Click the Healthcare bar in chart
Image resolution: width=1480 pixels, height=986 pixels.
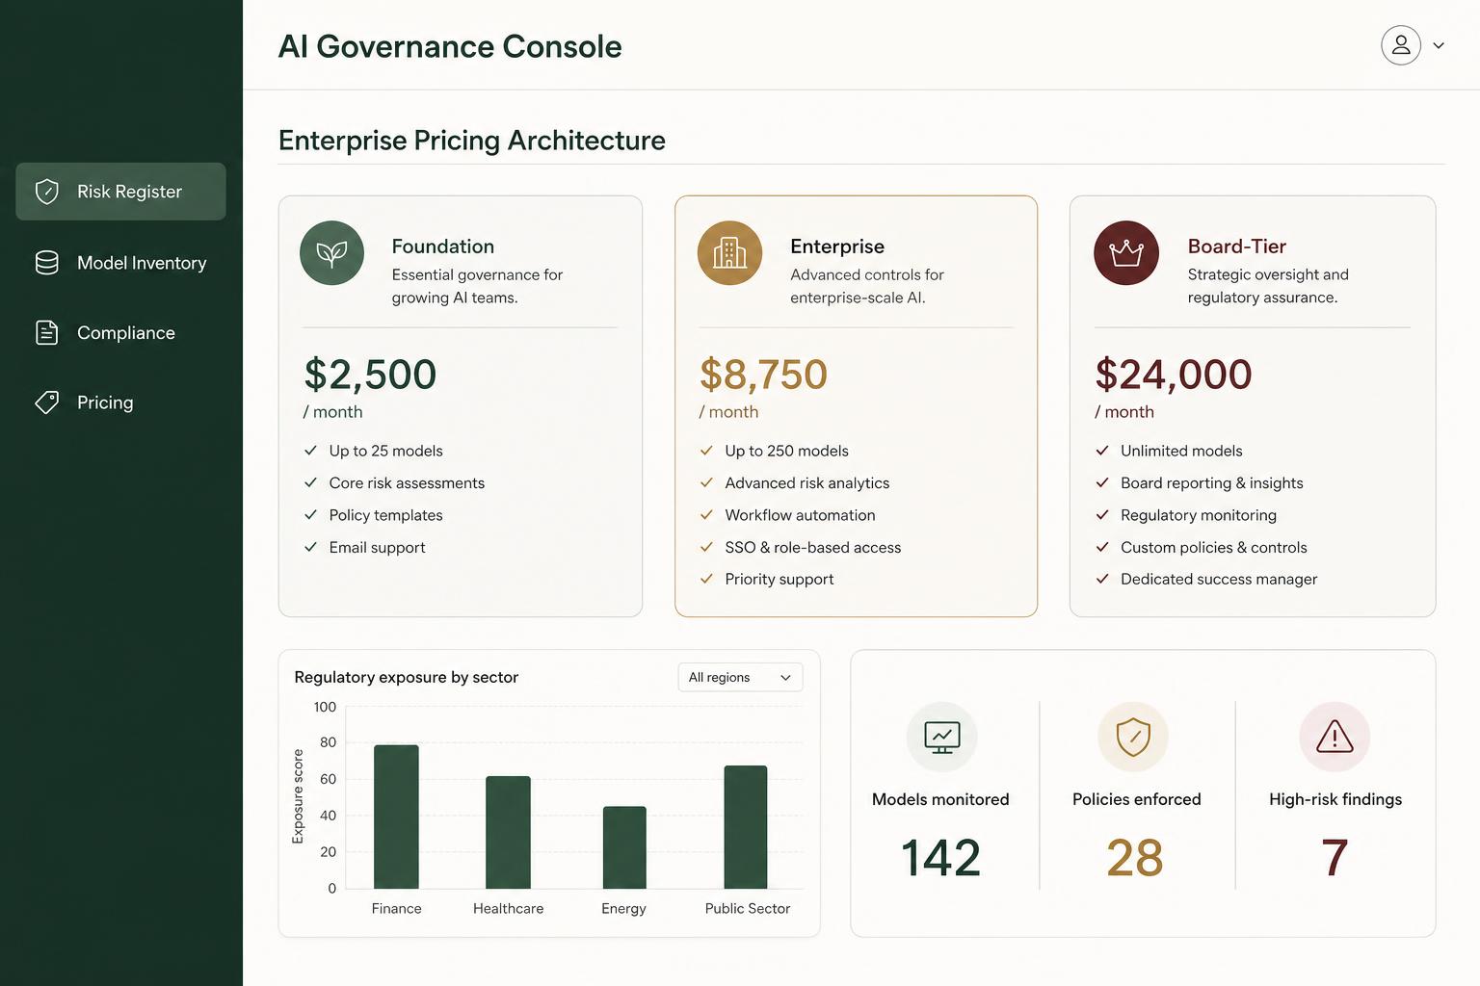[508, 832]
